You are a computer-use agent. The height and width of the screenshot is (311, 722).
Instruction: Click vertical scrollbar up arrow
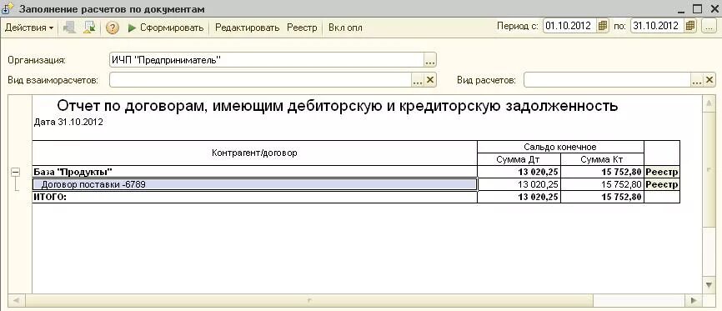709,103
